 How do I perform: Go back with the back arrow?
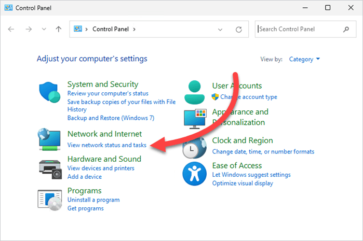11,29
